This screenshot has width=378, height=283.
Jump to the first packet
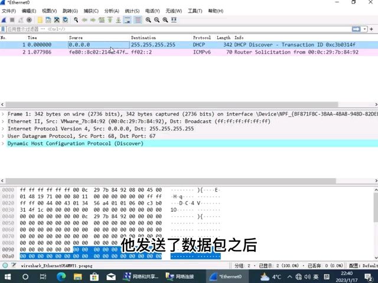[110, 20]
